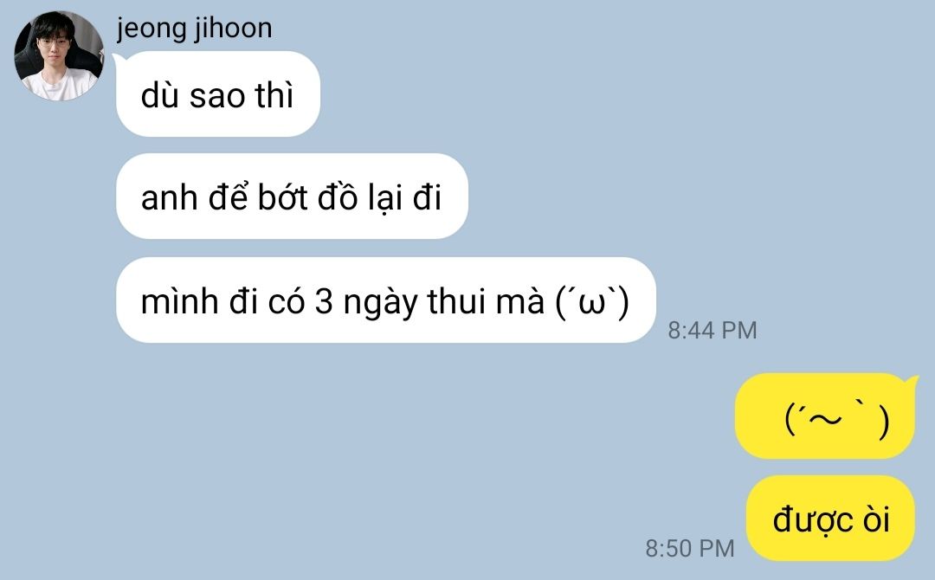Tap the sender name jeong jihoon
The image size is (935, 580).
tap(195, 29)
